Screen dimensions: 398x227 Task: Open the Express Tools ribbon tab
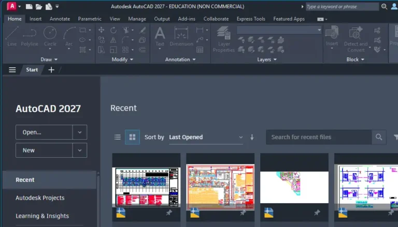251,19
